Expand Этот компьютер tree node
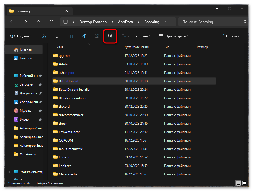The image size is (253, 191). tap(9, 172)
